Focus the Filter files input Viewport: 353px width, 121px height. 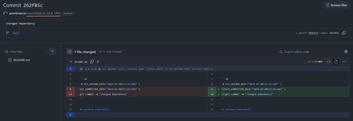(x=25, y=52)
